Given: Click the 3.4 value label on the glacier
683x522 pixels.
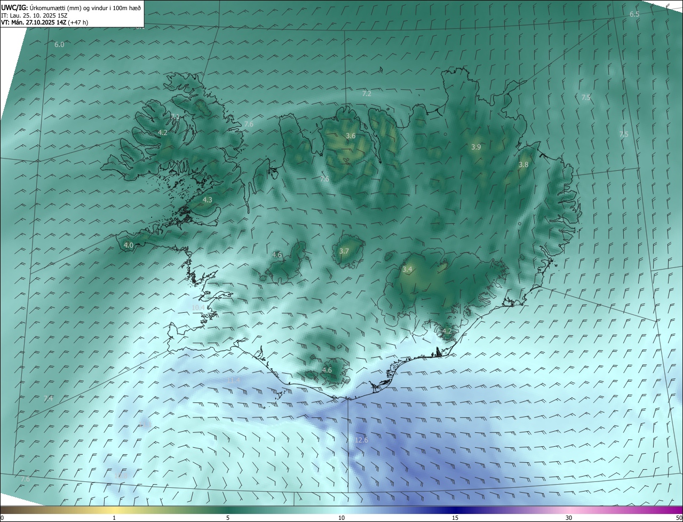Looking at the screenshot, I should click(x=407, y=270).
